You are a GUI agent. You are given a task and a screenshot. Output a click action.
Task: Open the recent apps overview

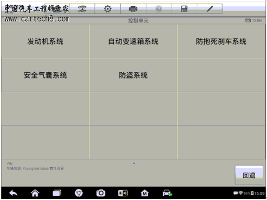[x=57, y=193]
